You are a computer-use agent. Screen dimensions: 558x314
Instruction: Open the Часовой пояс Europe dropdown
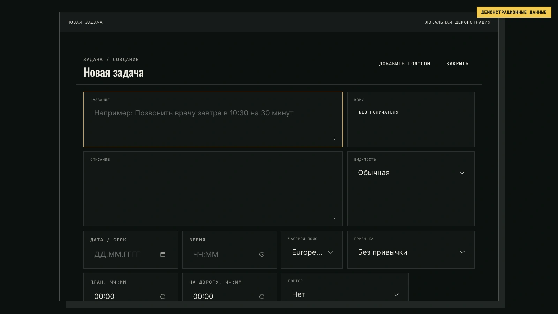[x=312, y=252]
